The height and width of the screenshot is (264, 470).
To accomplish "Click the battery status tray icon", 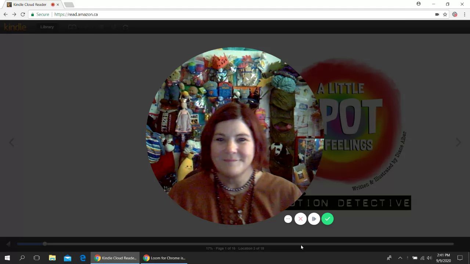I will tap(415, 258).
